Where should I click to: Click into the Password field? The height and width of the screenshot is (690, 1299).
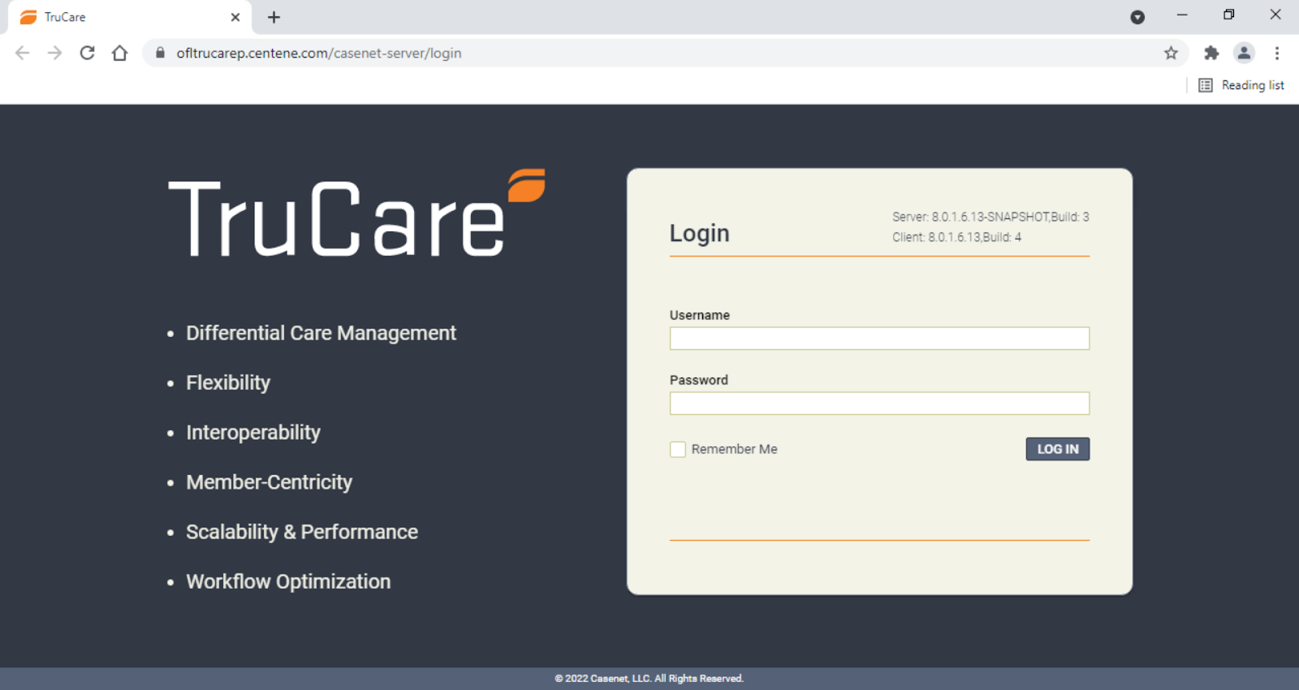click(879, 403)
